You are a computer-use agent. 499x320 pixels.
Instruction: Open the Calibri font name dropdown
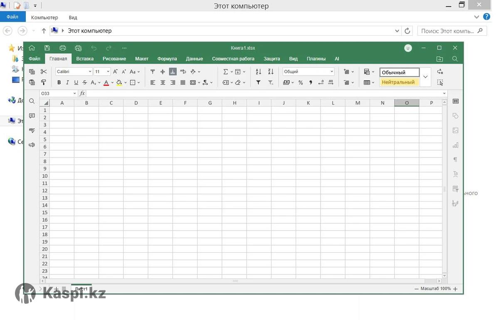(x=90, y=71)
